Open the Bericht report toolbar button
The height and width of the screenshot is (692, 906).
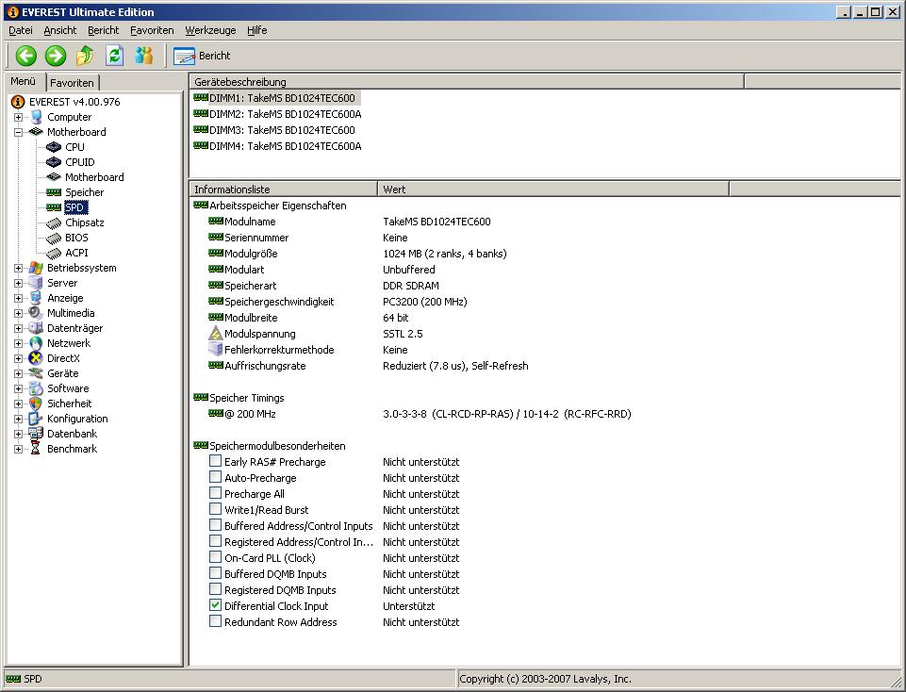pos(202,56)
